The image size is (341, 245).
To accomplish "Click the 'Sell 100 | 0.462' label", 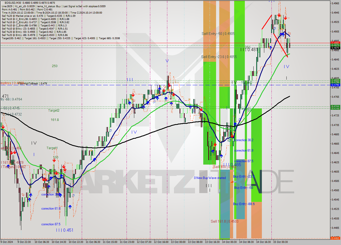I will [225, 167].
